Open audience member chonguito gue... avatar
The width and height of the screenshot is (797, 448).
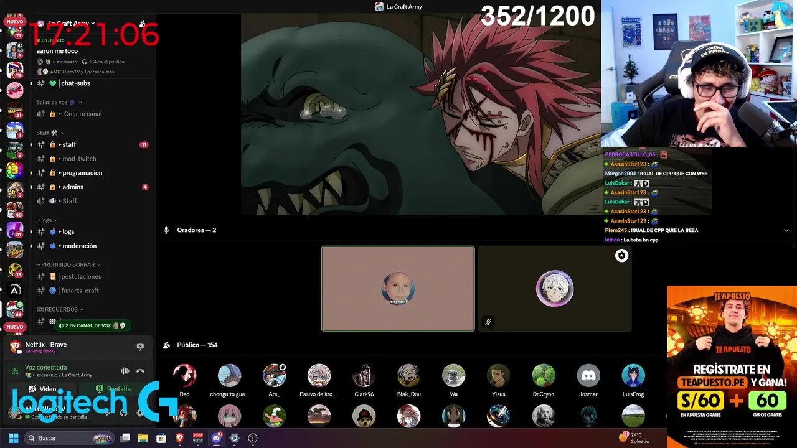click(x=229, y=376)
